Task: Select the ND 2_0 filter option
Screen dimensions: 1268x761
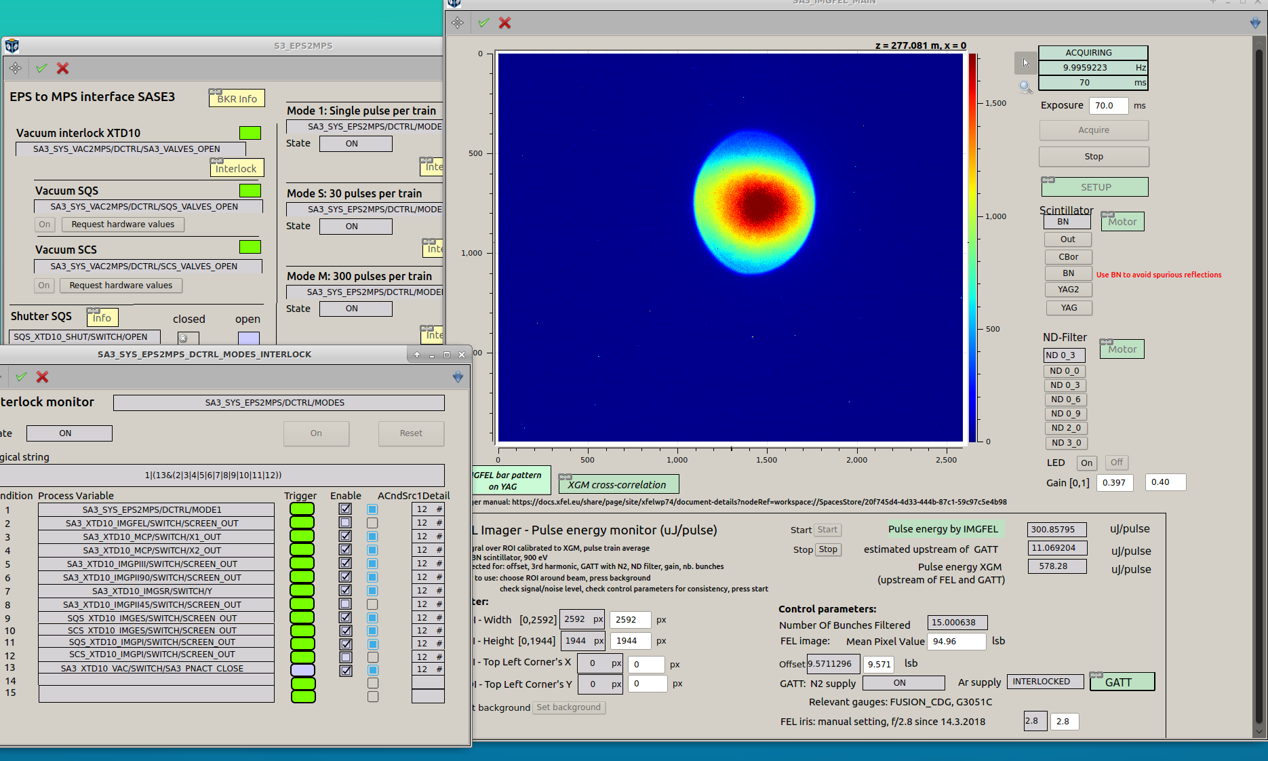Action: click(x=1065, y=428)
